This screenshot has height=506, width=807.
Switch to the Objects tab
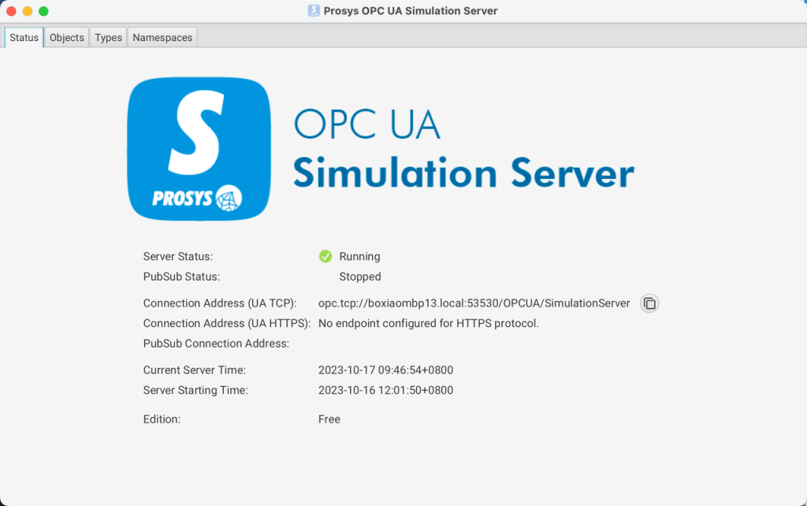pyautogui.click(x=66, y=37)
